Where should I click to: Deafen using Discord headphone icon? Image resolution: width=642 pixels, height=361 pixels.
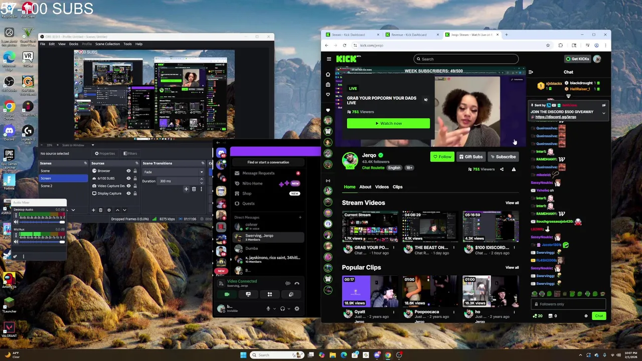coord(283,309)
